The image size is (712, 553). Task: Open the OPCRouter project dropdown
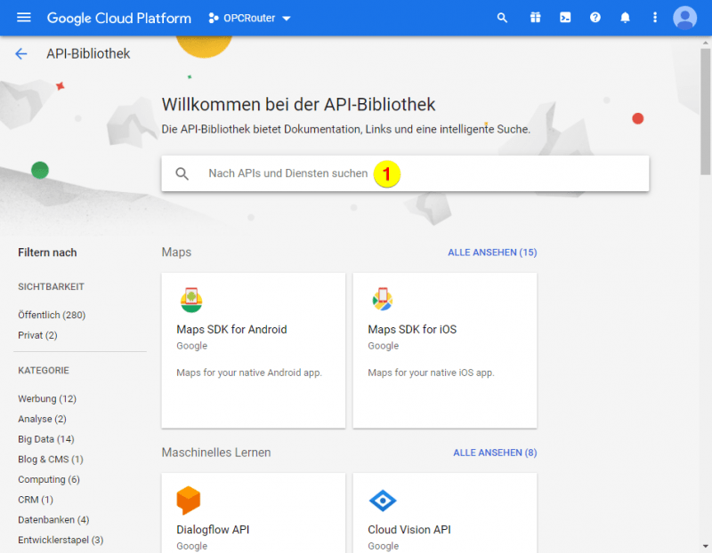pyautogui.click(x=249, y=17)
